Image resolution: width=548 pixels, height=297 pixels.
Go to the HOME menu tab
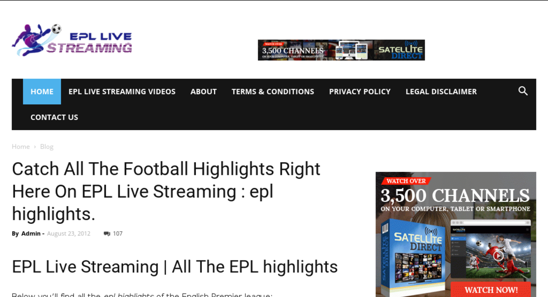[42, 91]
